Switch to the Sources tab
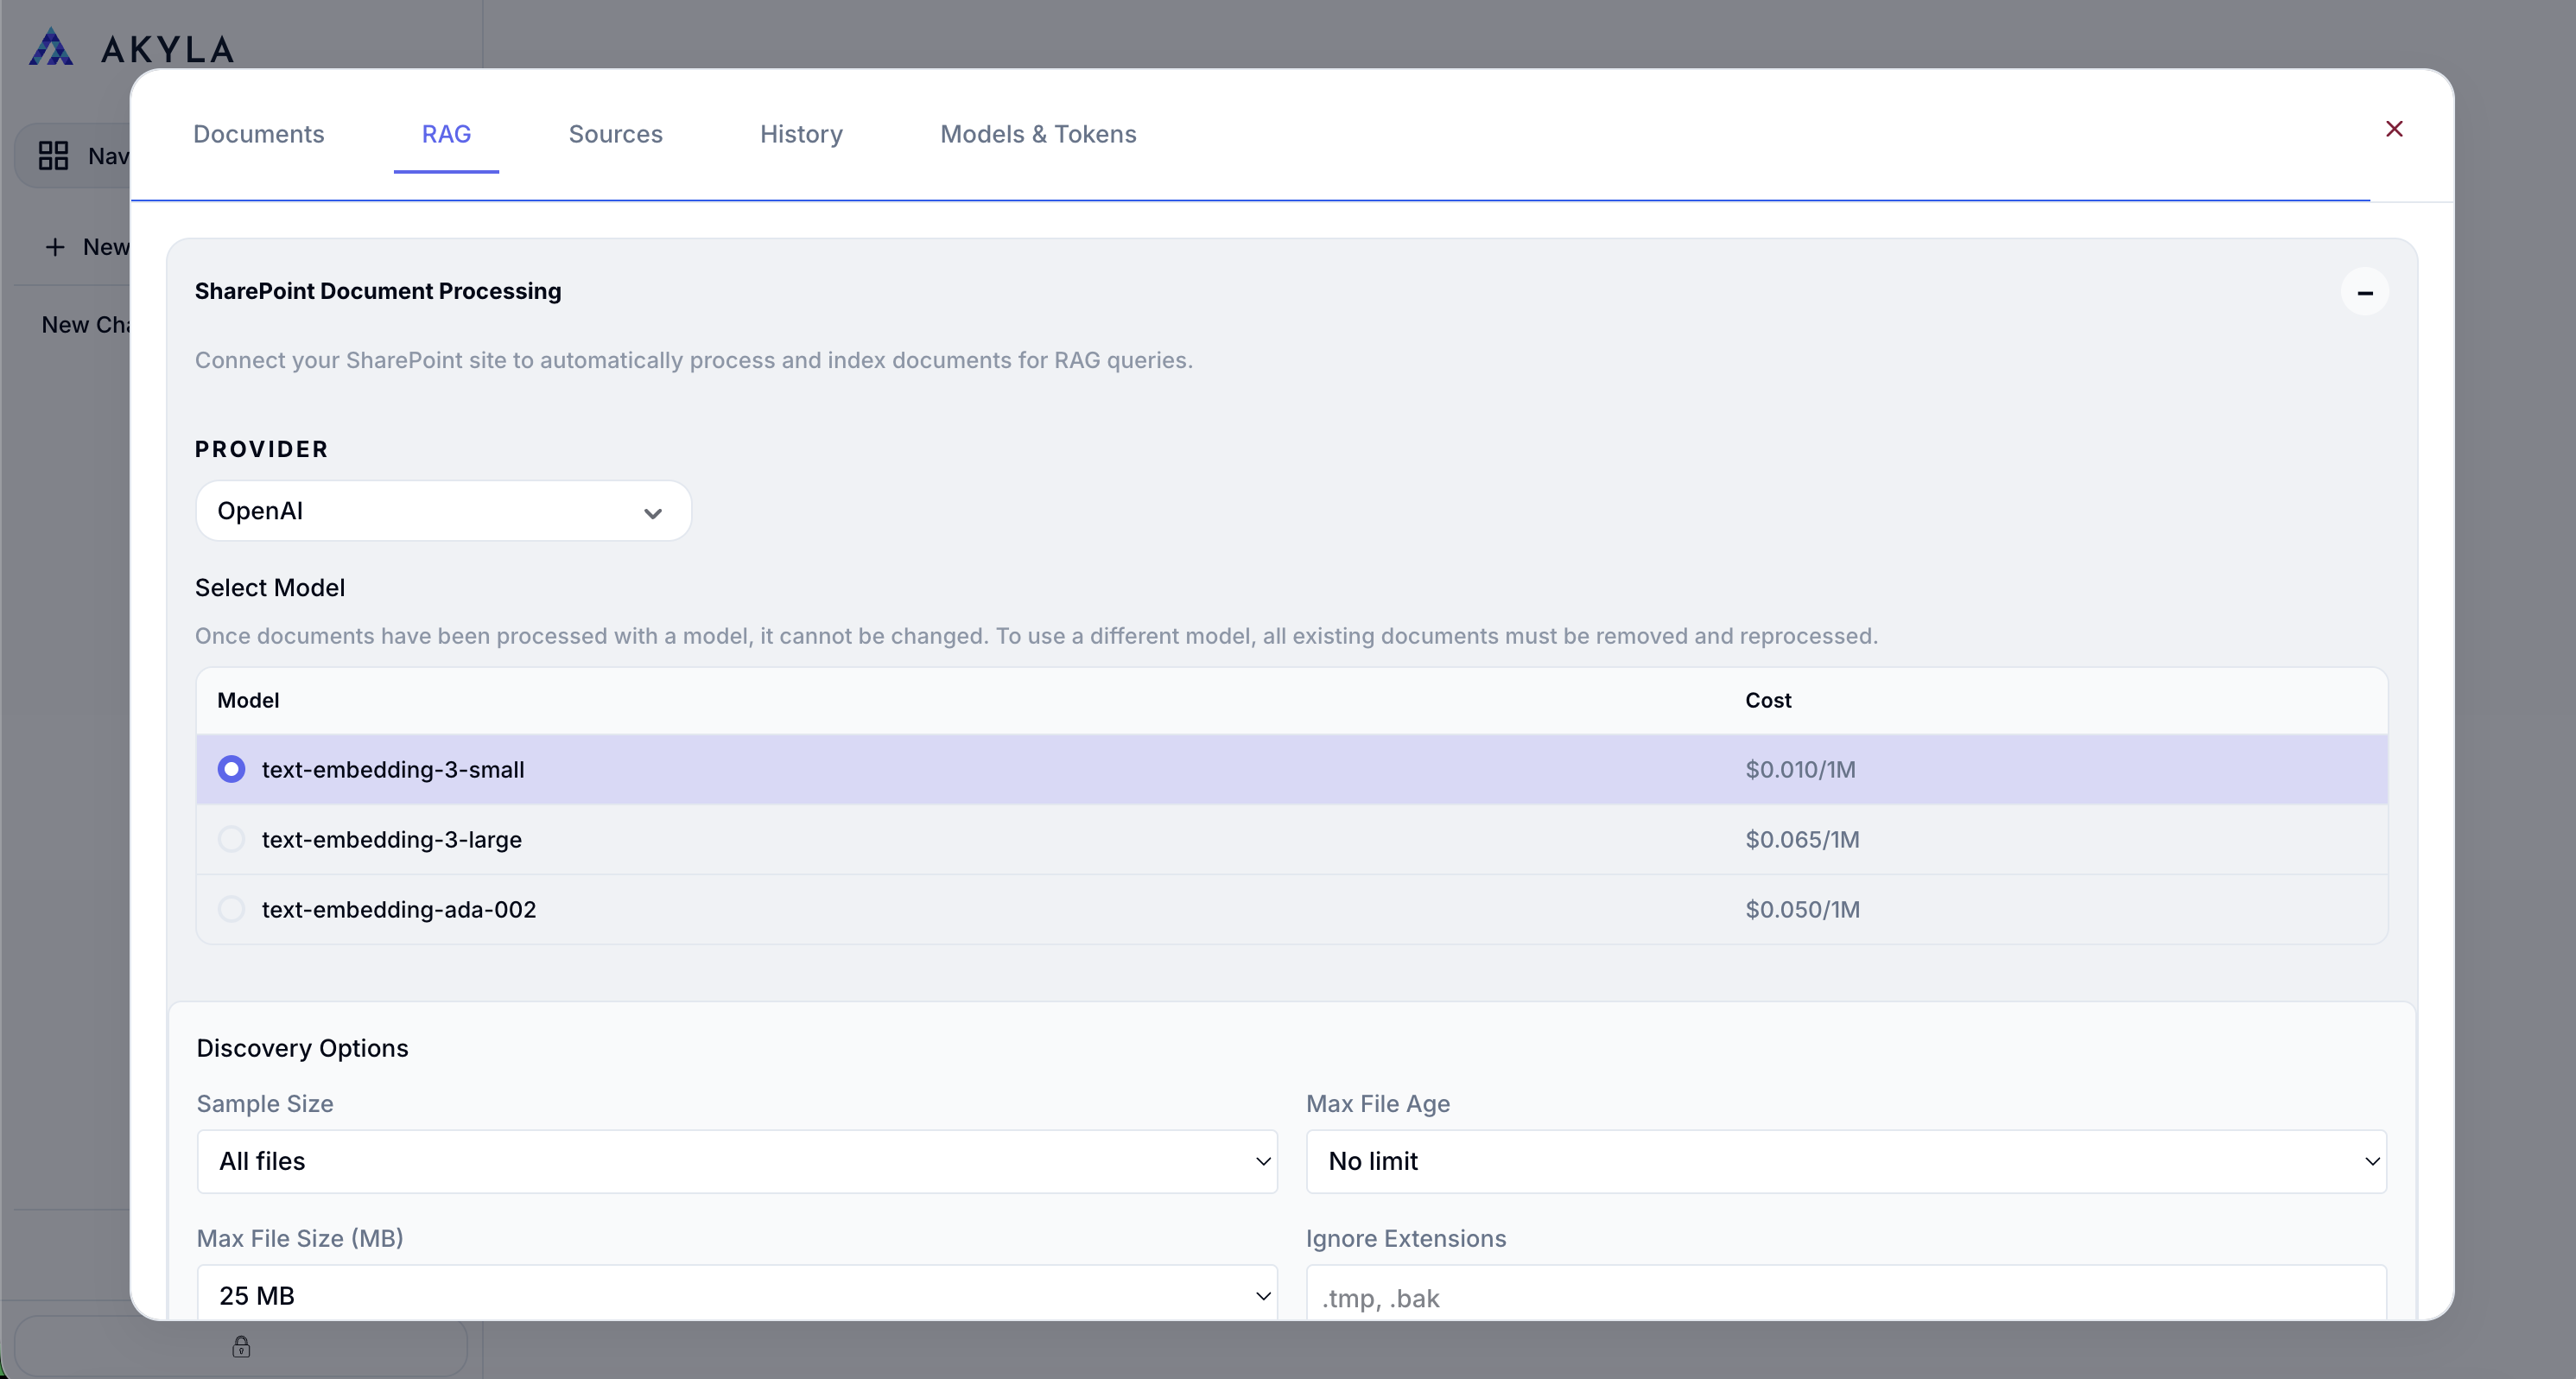Viewport: 2576px width, 1379px height. coord(615,134)
